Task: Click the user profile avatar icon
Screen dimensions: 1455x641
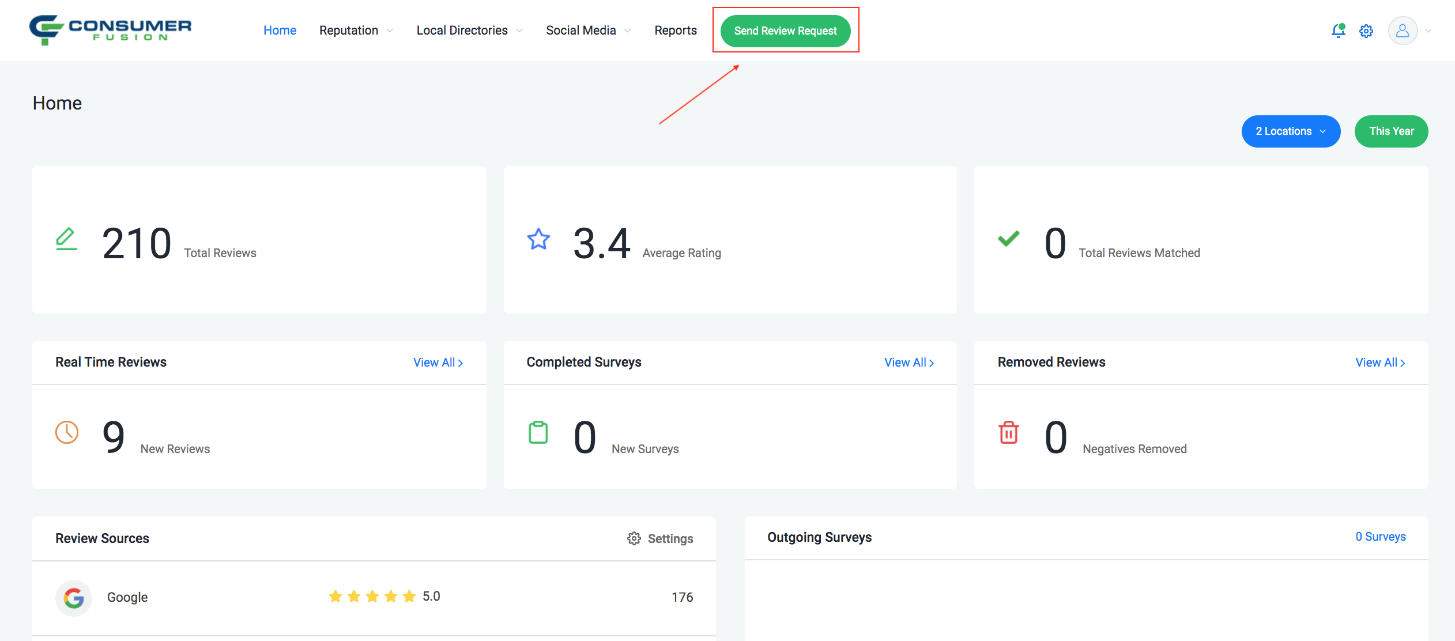Action: coord(1403,31)
